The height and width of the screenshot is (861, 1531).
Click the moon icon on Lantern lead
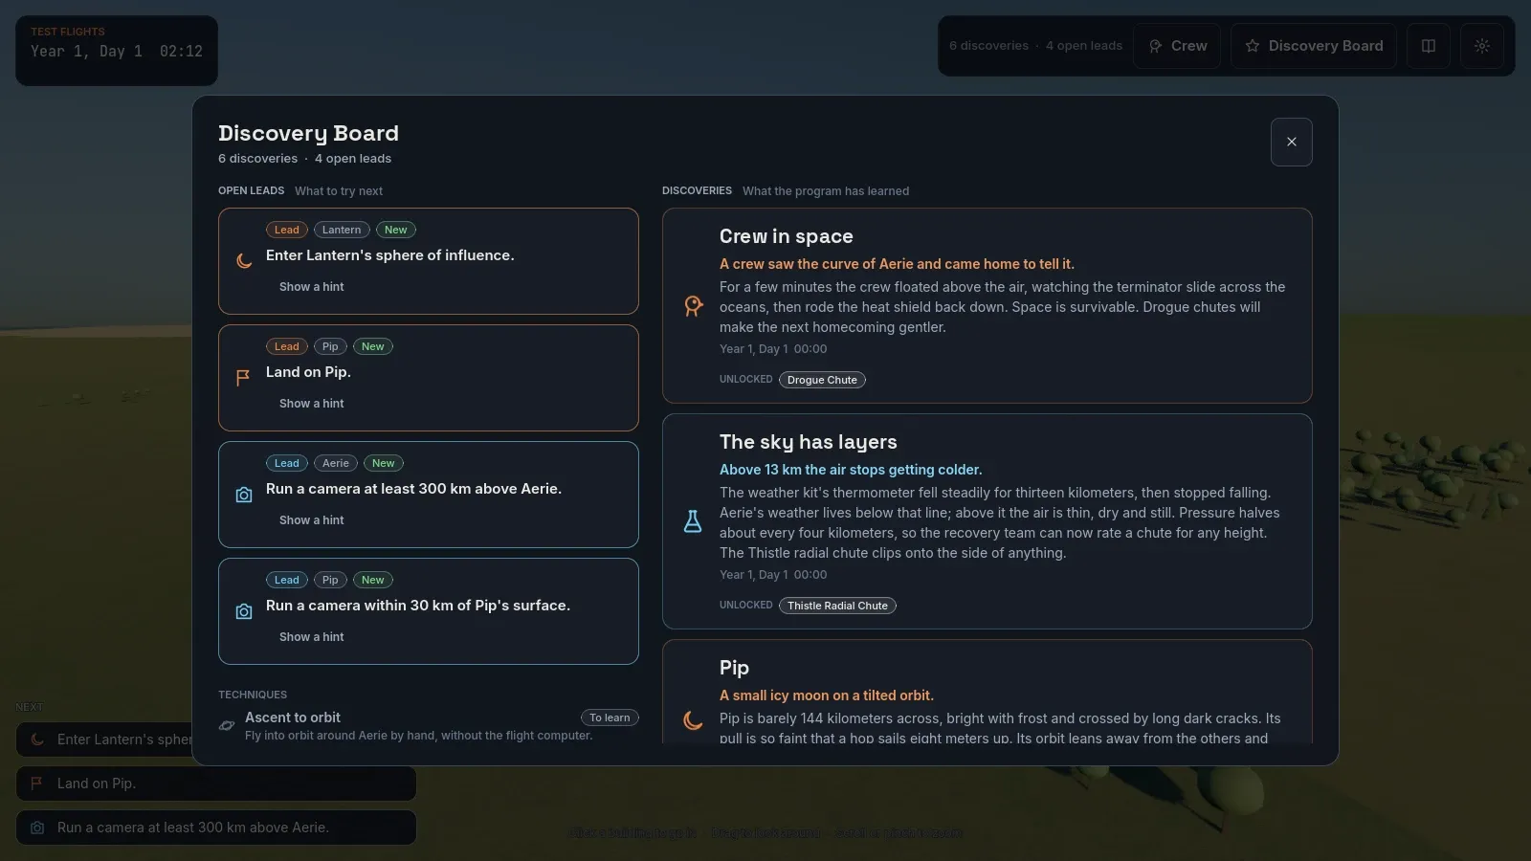tap(244, 260)
